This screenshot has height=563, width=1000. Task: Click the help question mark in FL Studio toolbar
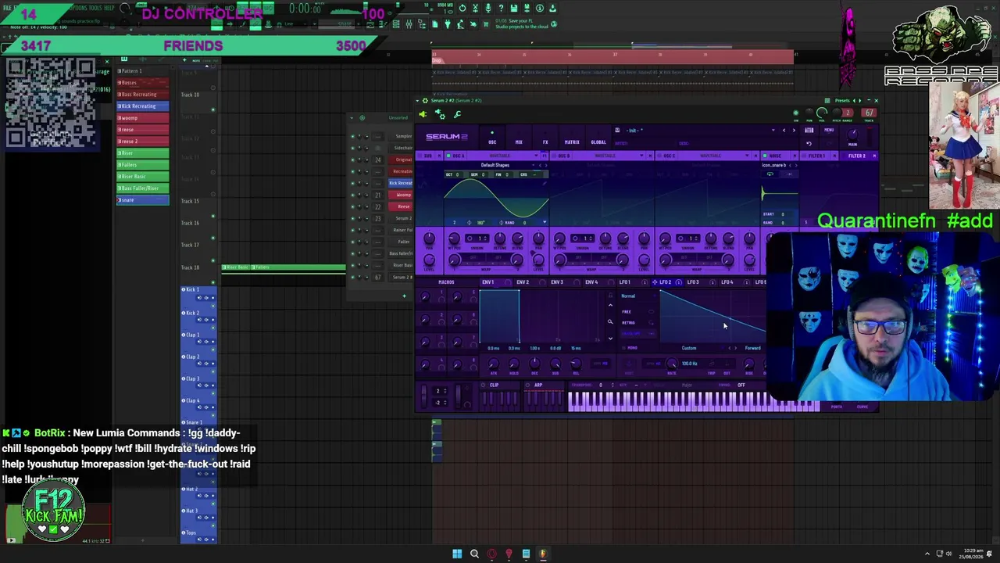point(502,8)
